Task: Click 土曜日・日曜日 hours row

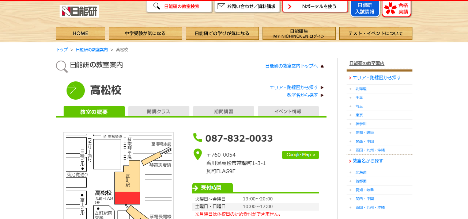Action: pos(256,207)
